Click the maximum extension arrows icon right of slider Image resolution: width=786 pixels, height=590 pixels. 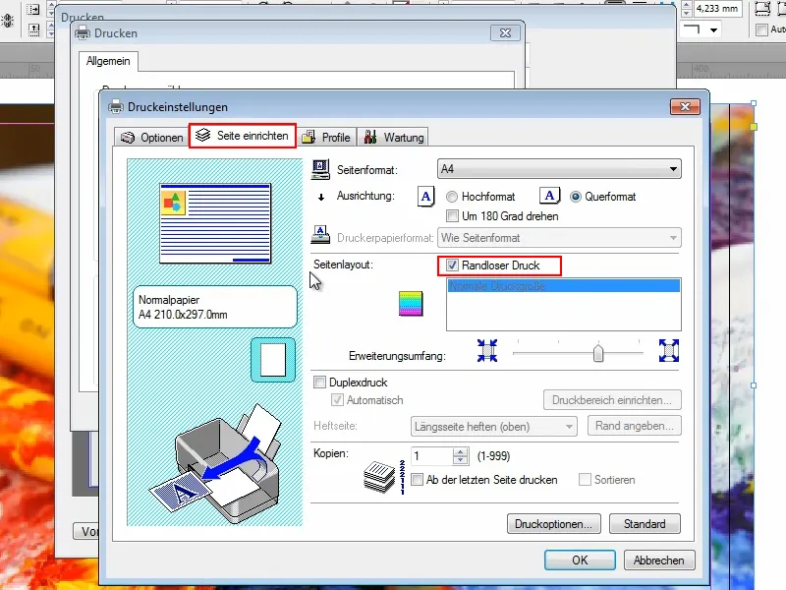[x=667, y=352]
